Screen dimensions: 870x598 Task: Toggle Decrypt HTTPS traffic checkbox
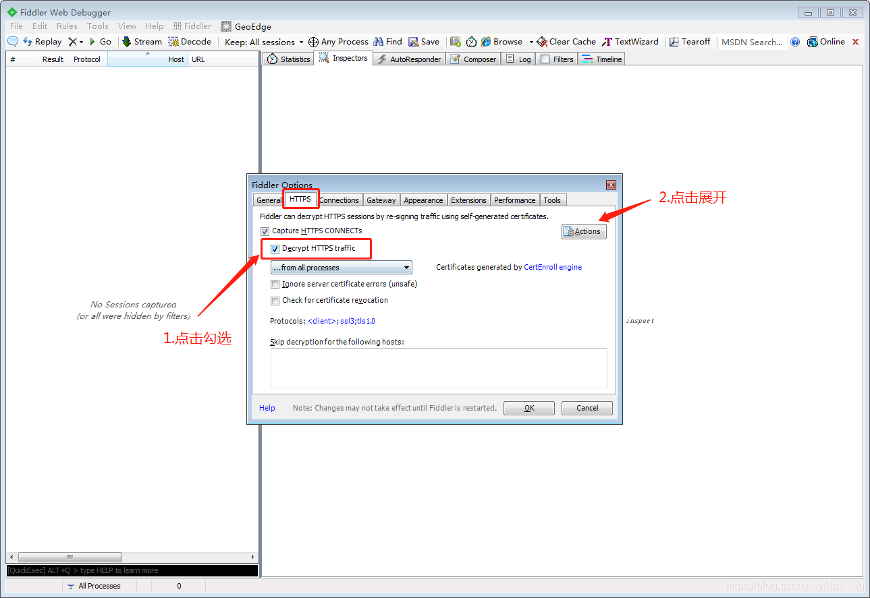[275, 249]
